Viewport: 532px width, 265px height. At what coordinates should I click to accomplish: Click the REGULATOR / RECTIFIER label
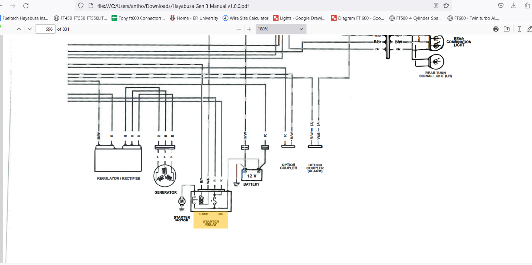[119, 178]
